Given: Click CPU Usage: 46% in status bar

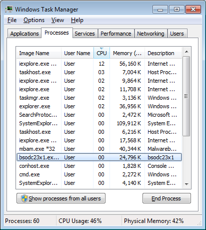Looking at the screenshot, I should coord(80,221).
